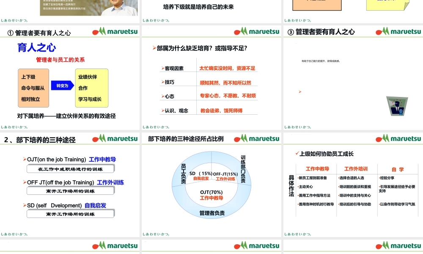The height and width of the screenshot is (254, 423).
Task: Click maruetsu logo on 部下培养的三种途径所占比例 slide
Action: click(x=257, y=138)
